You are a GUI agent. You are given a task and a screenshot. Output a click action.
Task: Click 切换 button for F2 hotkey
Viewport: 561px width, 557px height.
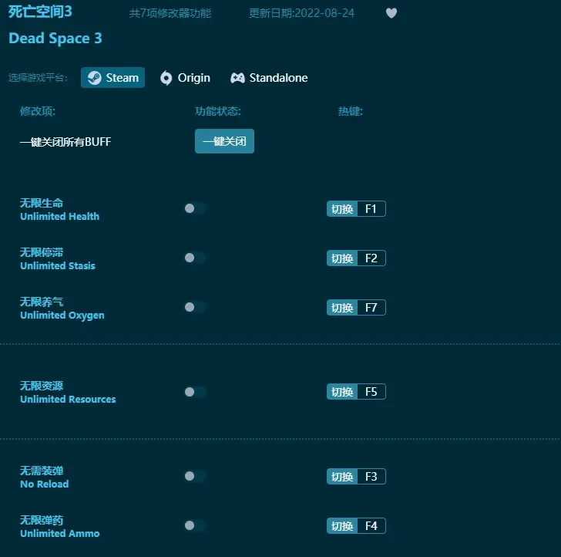[x=342, y=258]
